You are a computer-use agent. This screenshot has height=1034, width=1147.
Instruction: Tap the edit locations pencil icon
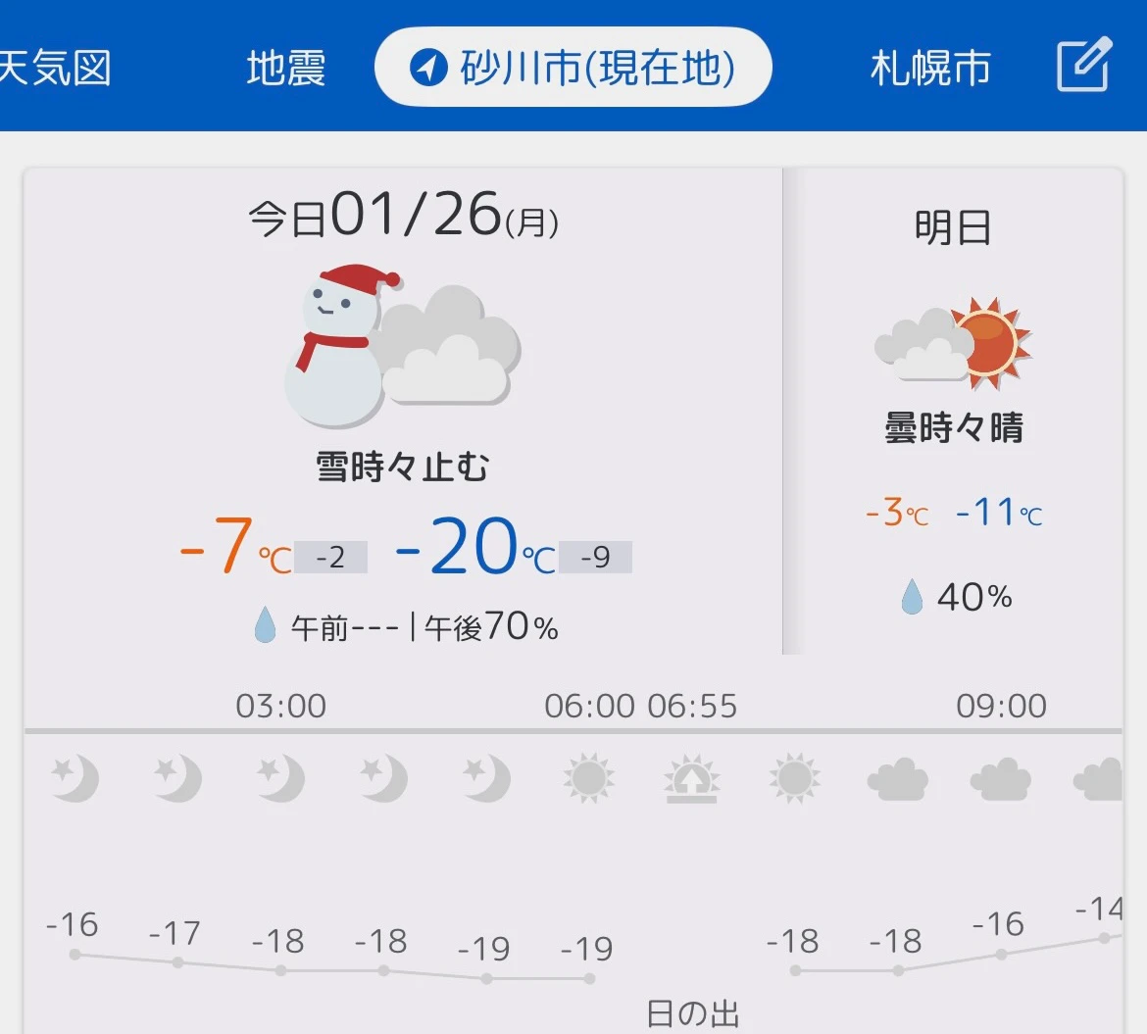coord(1084,65)
